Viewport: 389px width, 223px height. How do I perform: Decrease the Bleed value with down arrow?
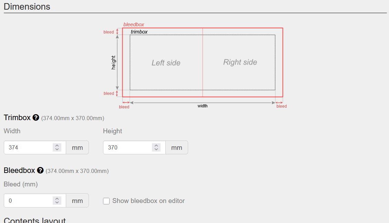pyautogui.click(x=57, y=202)
